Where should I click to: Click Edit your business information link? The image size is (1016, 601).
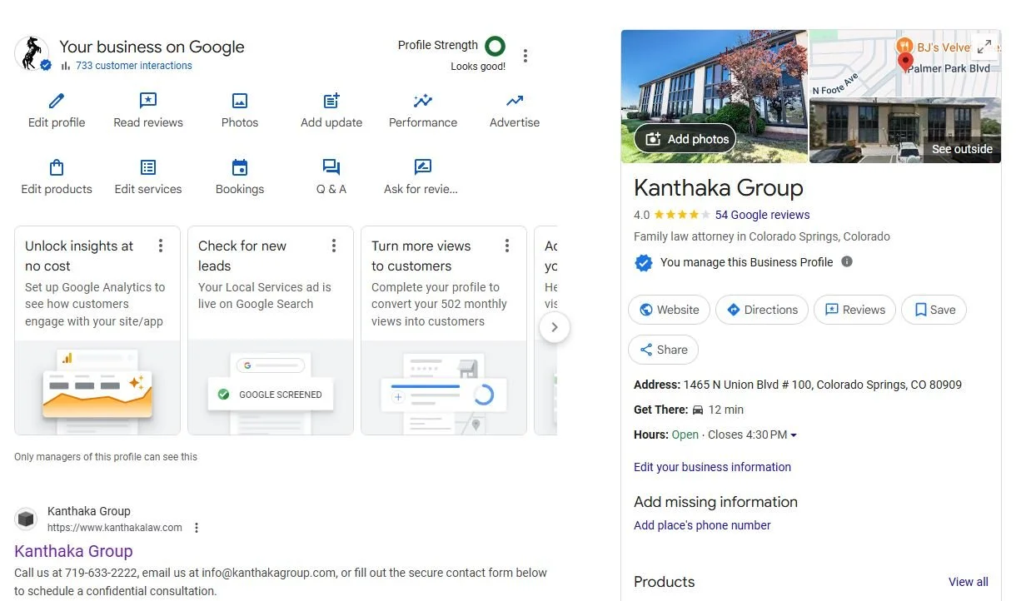(x=712, y=467)
